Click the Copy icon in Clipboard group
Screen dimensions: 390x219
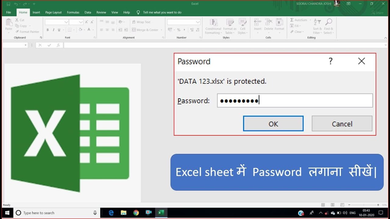17,26
